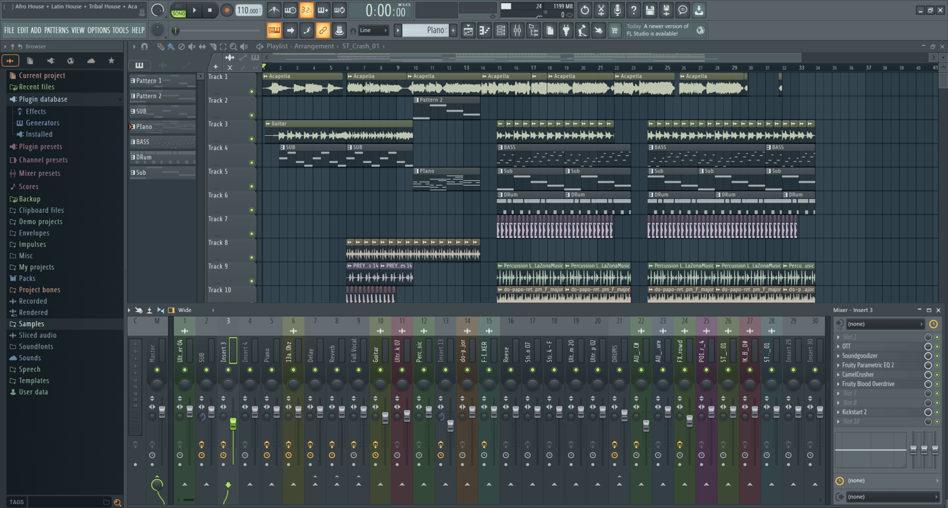The height and width of the screenshot is (508, 948).
Task: Open the Playlist view from toolbar
Action: 468,30
